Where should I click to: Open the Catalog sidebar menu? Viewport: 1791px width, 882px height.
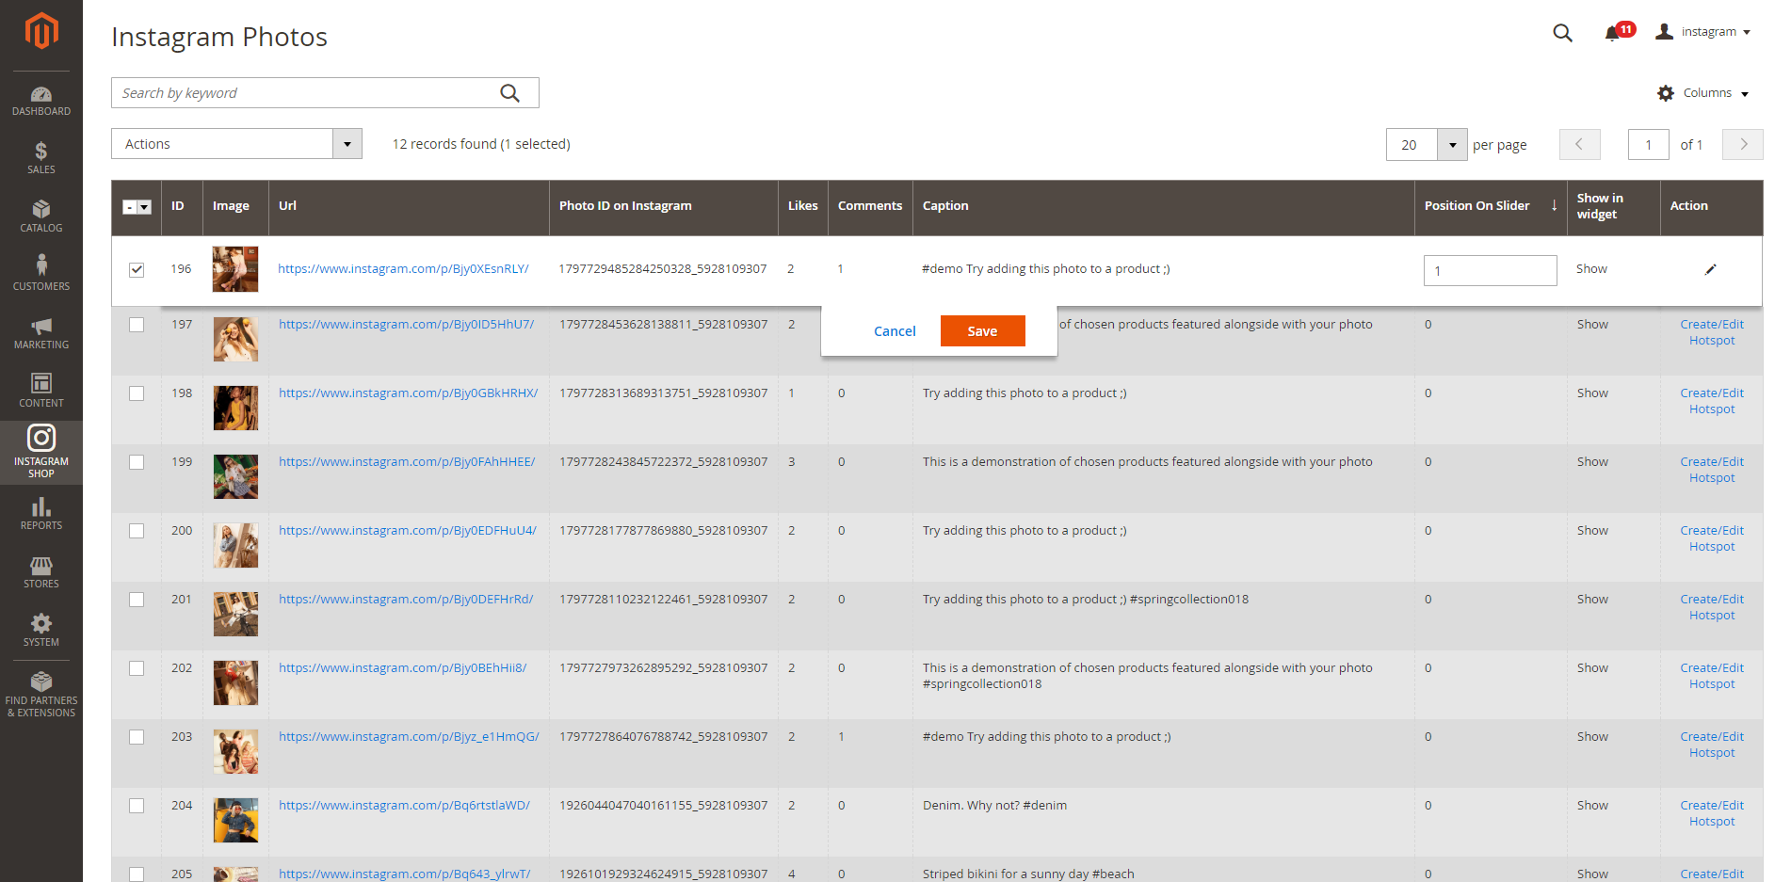tap(41, 216)
